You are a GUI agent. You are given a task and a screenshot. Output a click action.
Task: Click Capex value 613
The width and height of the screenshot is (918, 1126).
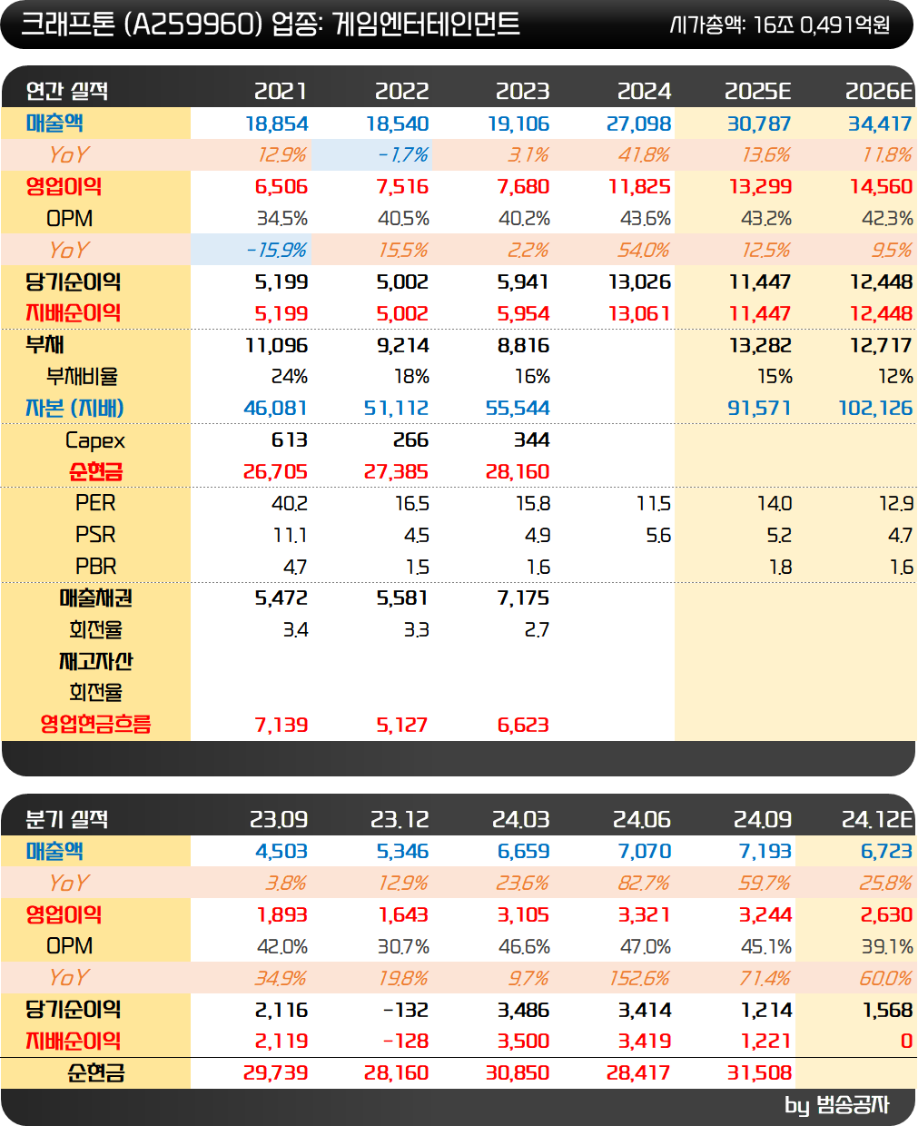[x=290, y=440]
